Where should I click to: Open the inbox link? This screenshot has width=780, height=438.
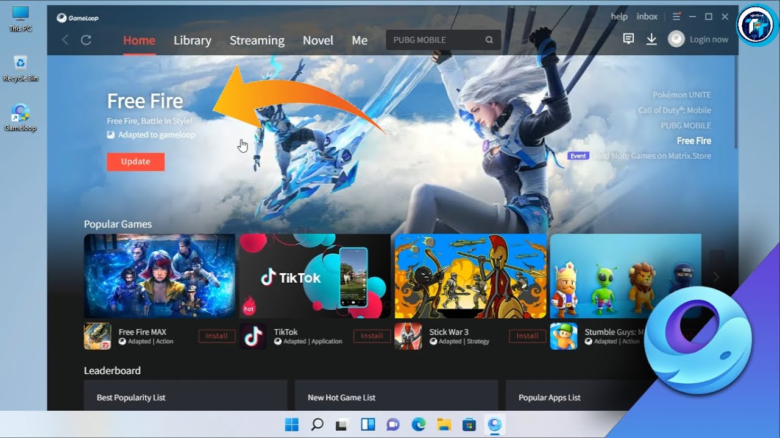[647, 17]
